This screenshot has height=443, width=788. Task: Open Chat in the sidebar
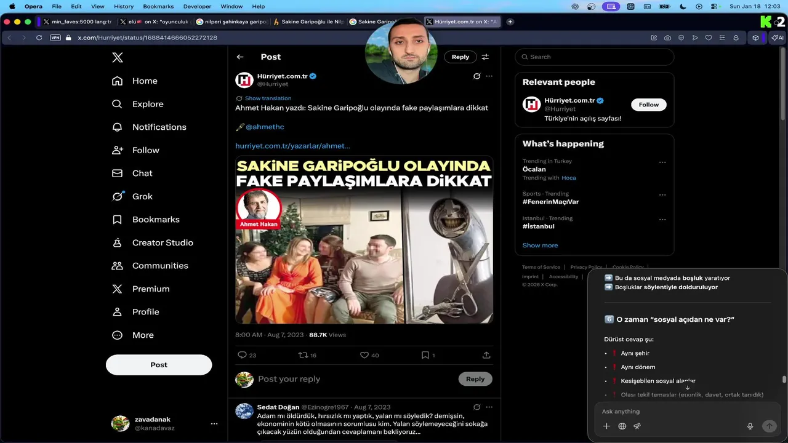coord(132,173)
